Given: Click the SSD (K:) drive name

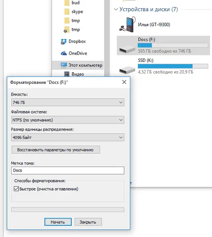Looking at the screenshot, I should click(146, 60).
